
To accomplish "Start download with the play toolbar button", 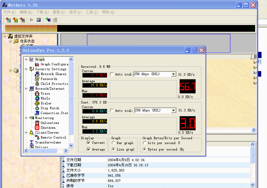I will (x=32, y=20).
